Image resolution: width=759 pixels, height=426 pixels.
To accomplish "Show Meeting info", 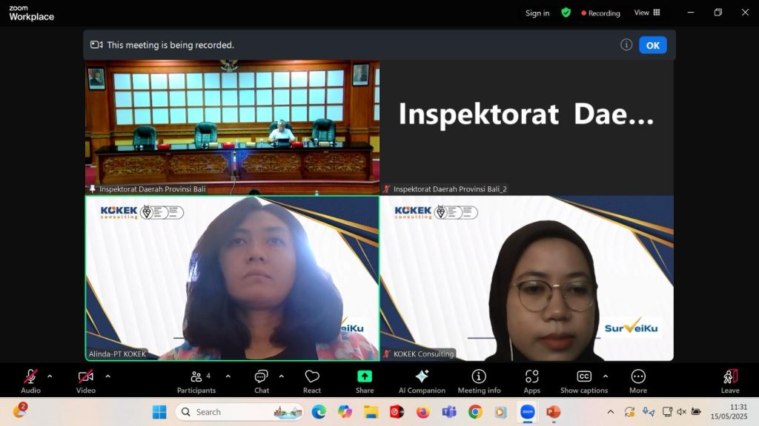I will tap(480, 381).
